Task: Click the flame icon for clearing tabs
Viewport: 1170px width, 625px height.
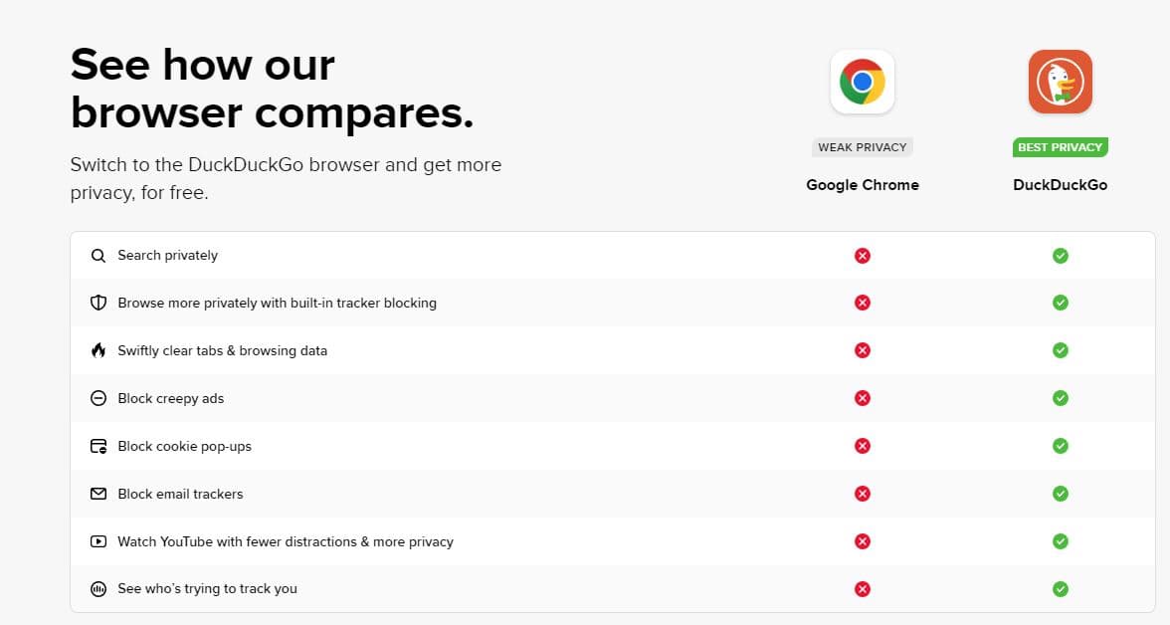Action: [x=97, y=350]
